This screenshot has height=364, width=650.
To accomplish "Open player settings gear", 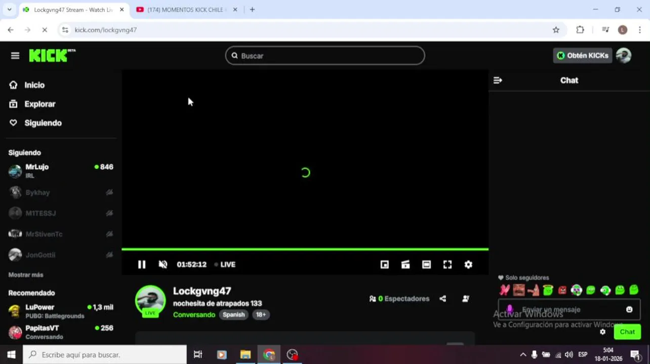I will coord(468,264).
